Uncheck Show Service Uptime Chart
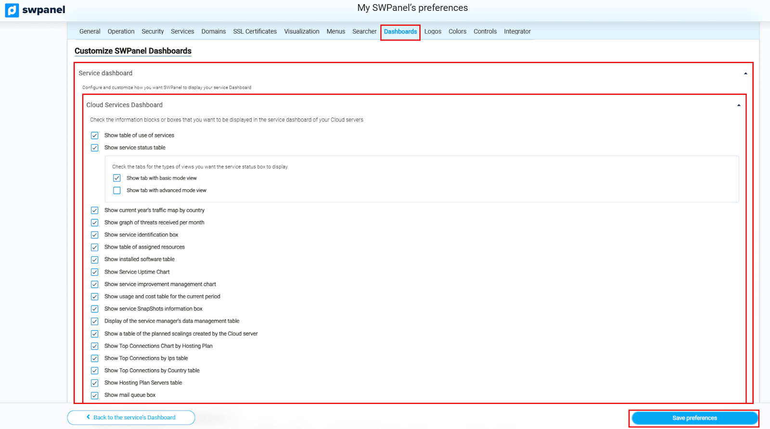Viewport: 770px width, 429px height. coord(95,272)
